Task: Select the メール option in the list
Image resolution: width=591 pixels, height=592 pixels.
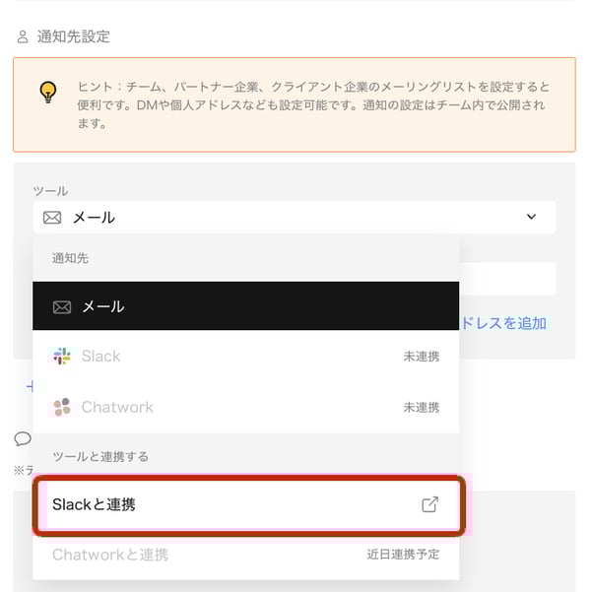Action: pos(246,305)
